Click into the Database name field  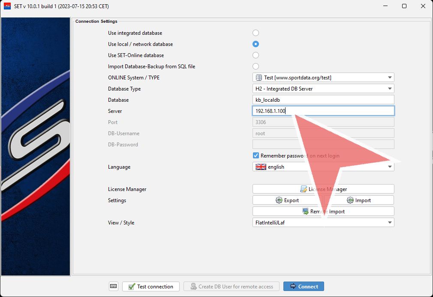click(323, 100)
